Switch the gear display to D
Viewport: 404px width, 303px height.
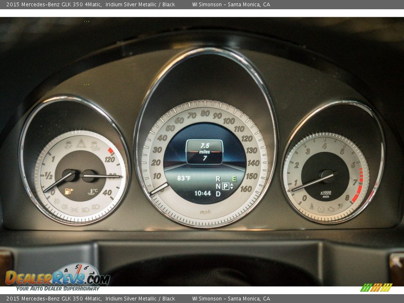pyautogui.click(x=218, y=194)
